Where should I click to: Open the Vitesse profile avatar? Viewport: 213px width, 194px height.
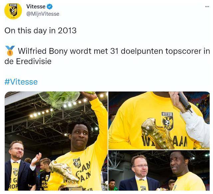coord(13,11)
